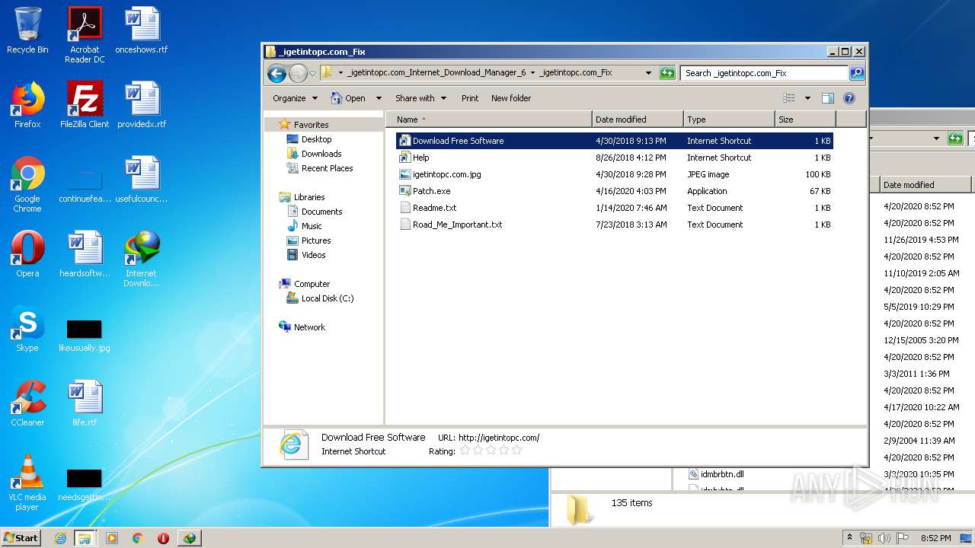Open the Recycle Bin desktop icon
Viewport: 975px width, 548px height.
click(x=27, y=30)
